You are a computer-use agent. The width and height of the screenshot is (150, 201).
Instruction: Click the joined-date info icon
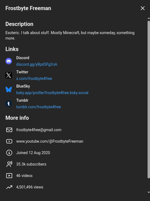[9, 153]
